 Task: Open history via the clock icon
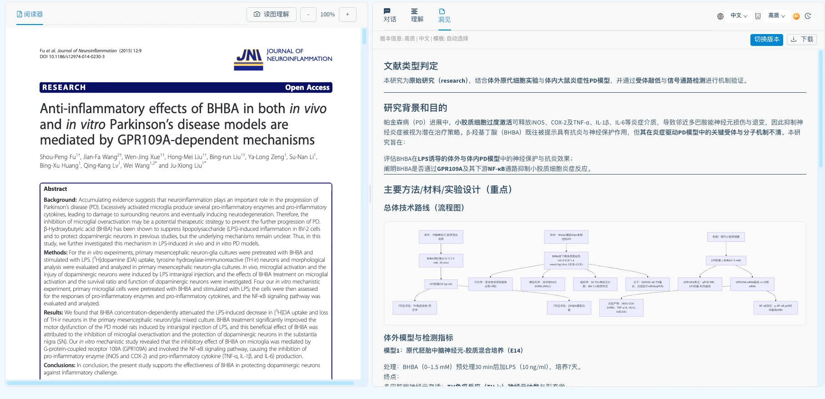(808, 16)
